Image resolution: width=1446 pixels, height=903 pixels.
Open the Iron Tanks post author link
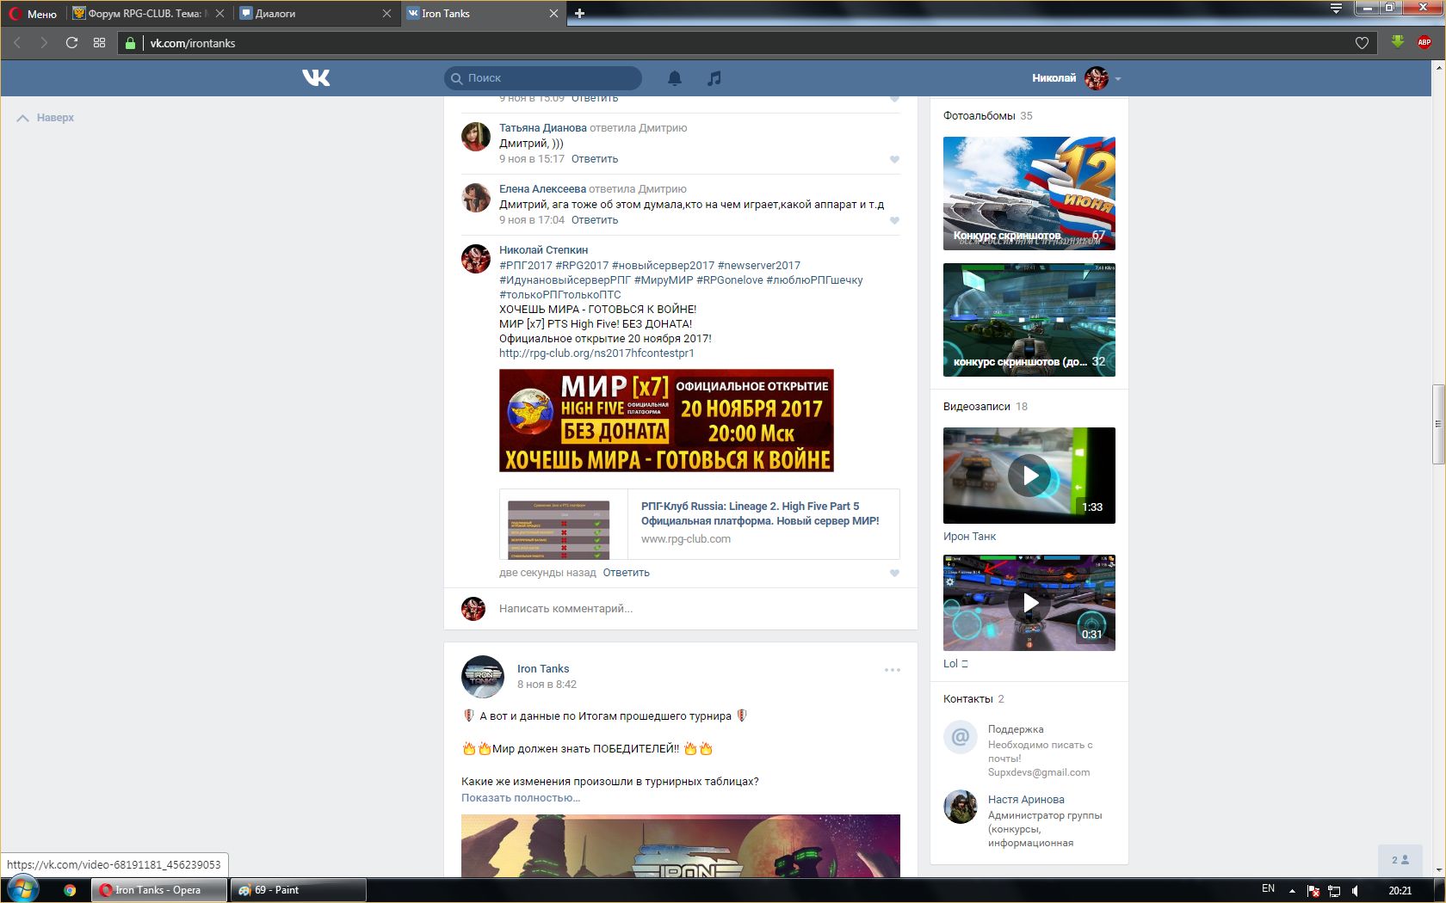click(543, 669)
